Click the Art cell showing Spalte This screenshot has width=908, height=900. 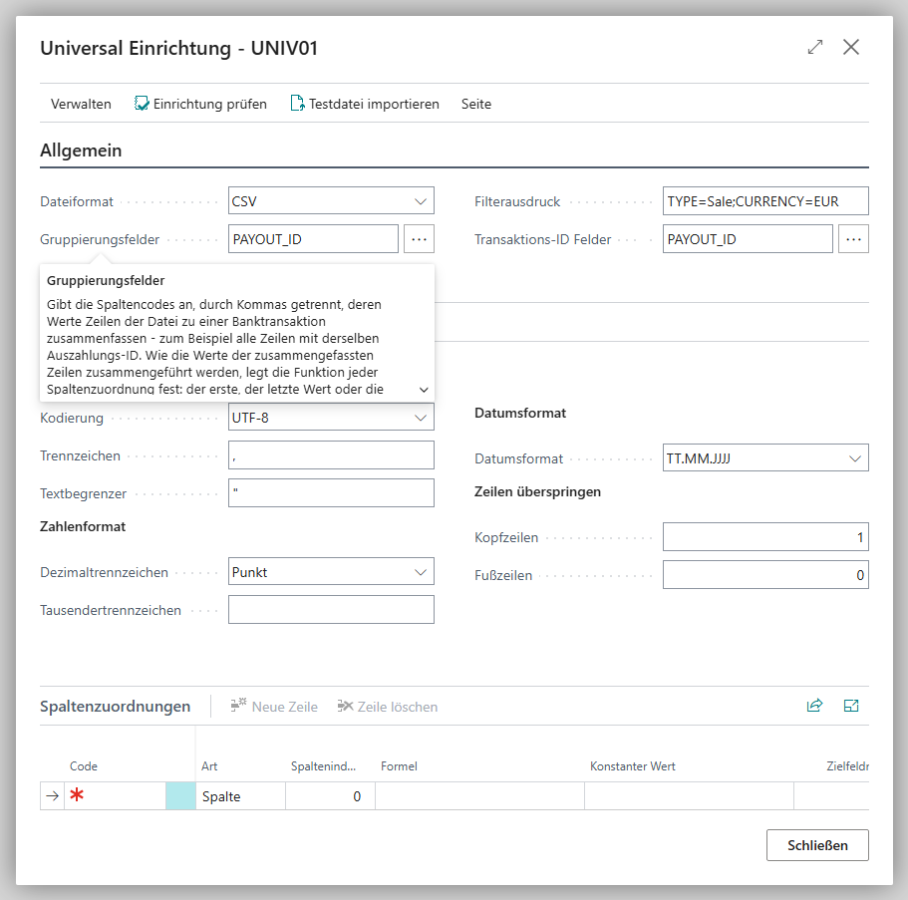click(240, 795)
